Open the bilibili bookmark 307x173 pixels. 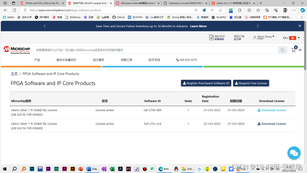(x=8, y=17)
